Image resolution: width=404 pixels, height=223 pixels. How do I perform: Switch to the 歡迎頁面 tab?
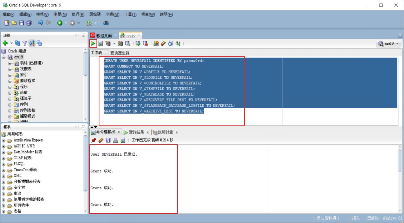[x=104, y=35]
